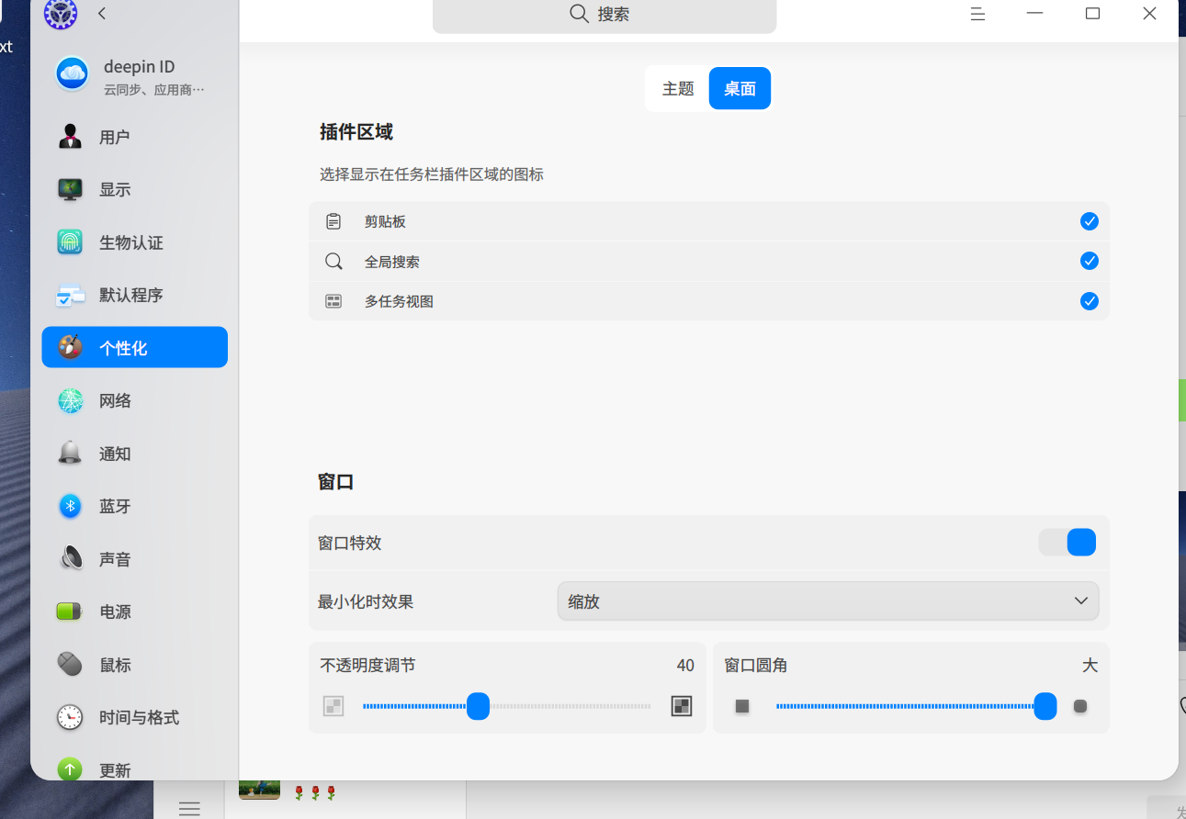Go back using the back arrow

coord(102,14)
